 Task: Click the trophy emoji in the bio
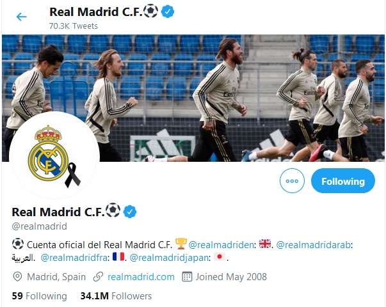click(x=181, y=244)
